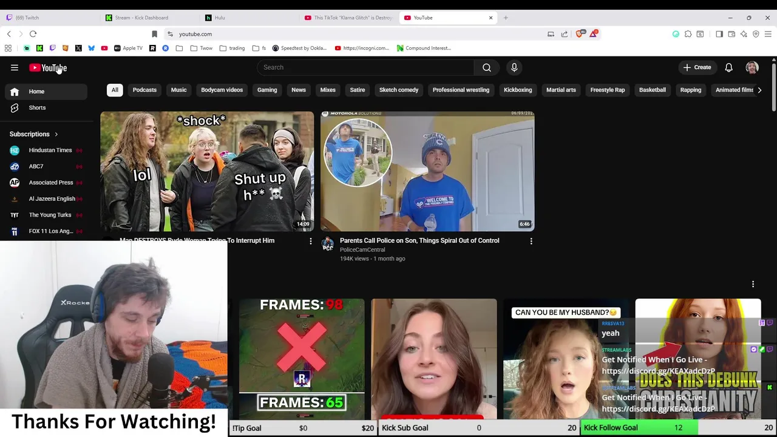Select the Kickboxing filter chip
Viewport: 777px width, 437px height.
[518, 90]
